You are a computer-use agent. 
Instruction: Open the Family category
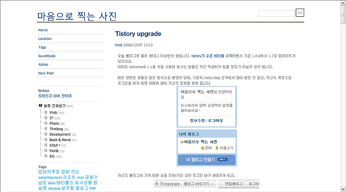point(54,151)
